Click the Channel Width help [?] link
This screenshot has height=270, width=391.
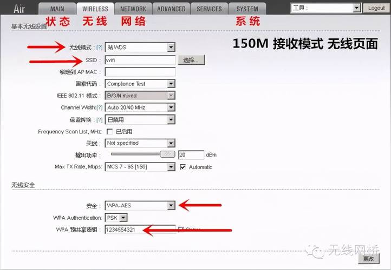(99, 107)
